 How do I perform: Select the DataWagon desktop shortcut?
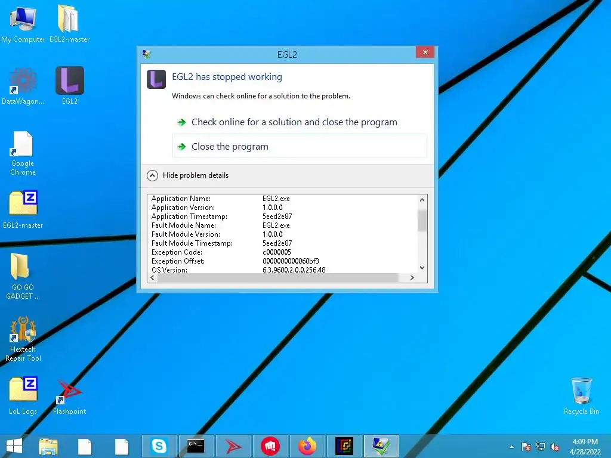(x=23, y=86)
